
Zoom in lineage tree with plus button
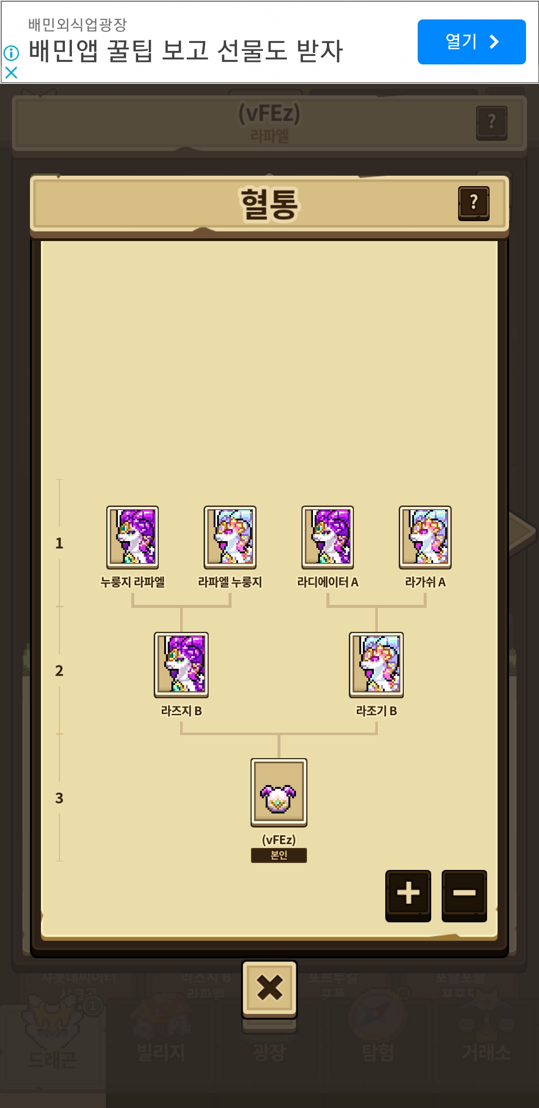pyautogui.click(x=408, y=895)
